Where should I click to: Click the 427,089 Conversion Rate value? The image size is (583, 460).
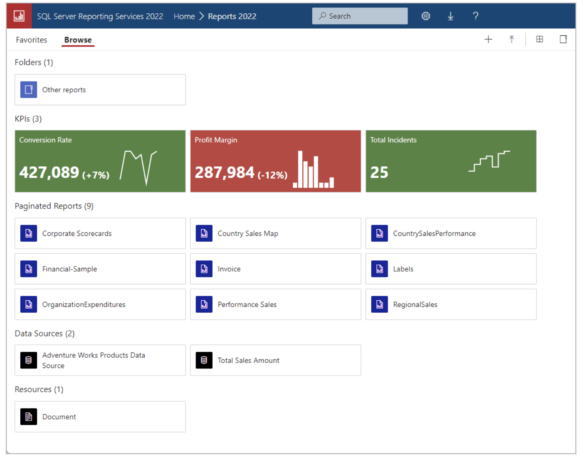(49, 172)
